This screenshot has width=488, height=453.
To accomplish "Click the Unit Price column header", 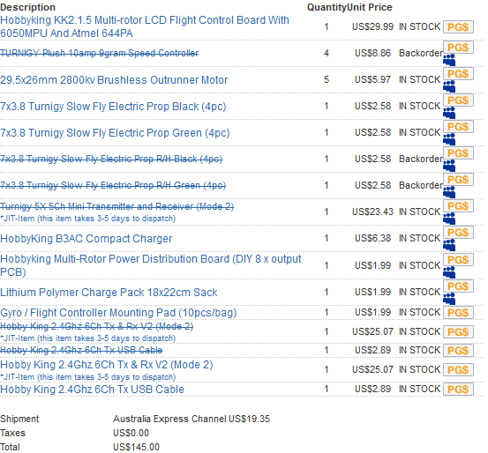I will point(370,7).
